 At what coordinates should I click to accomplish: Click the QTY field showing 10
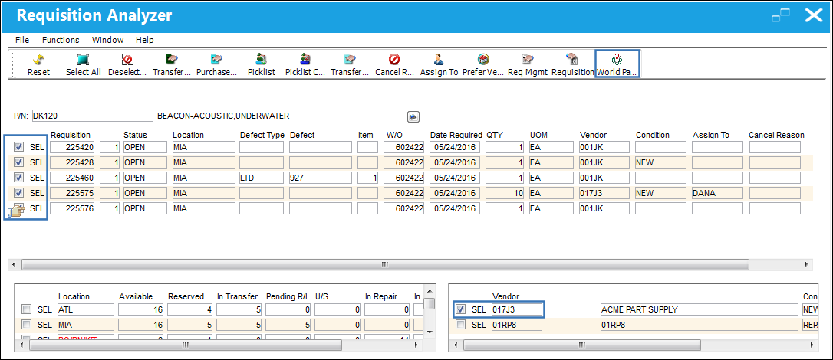(x=505, y=193)
